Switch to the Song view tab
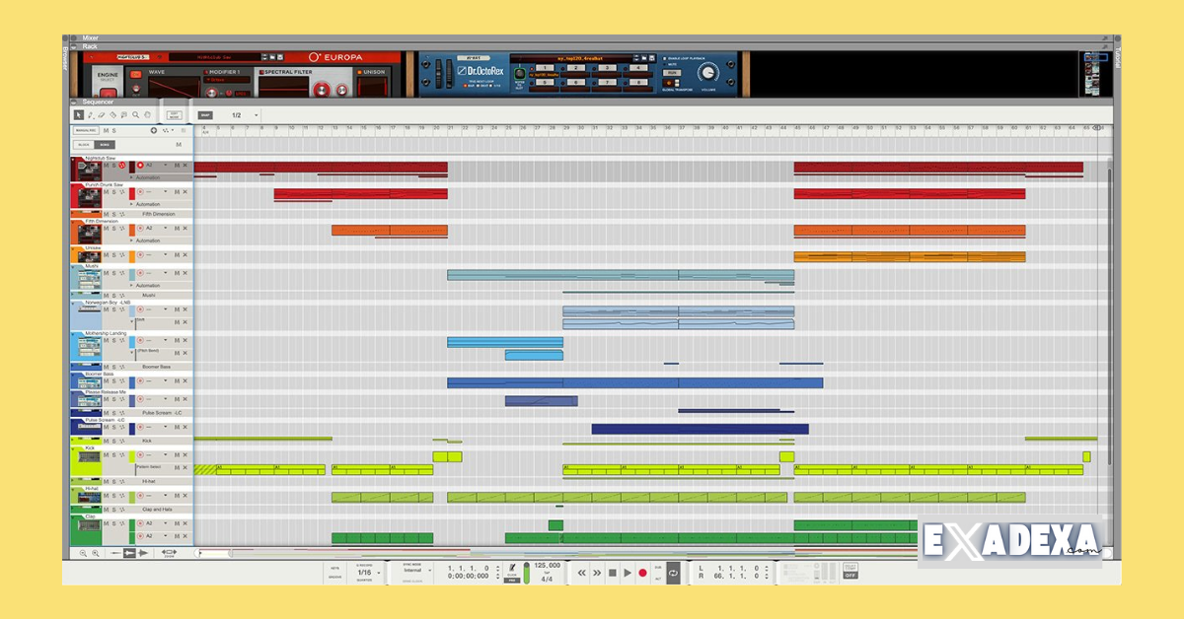 tap(105, 145)
